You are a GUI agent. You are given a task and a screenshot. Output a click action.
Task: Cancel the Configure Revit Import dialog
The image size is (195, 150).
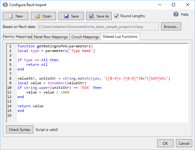[x=184, y=143]
